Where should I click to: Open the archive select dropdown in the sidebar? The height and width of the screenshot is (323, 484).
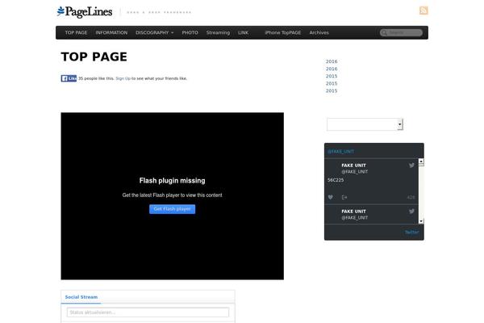pos(365,124)
